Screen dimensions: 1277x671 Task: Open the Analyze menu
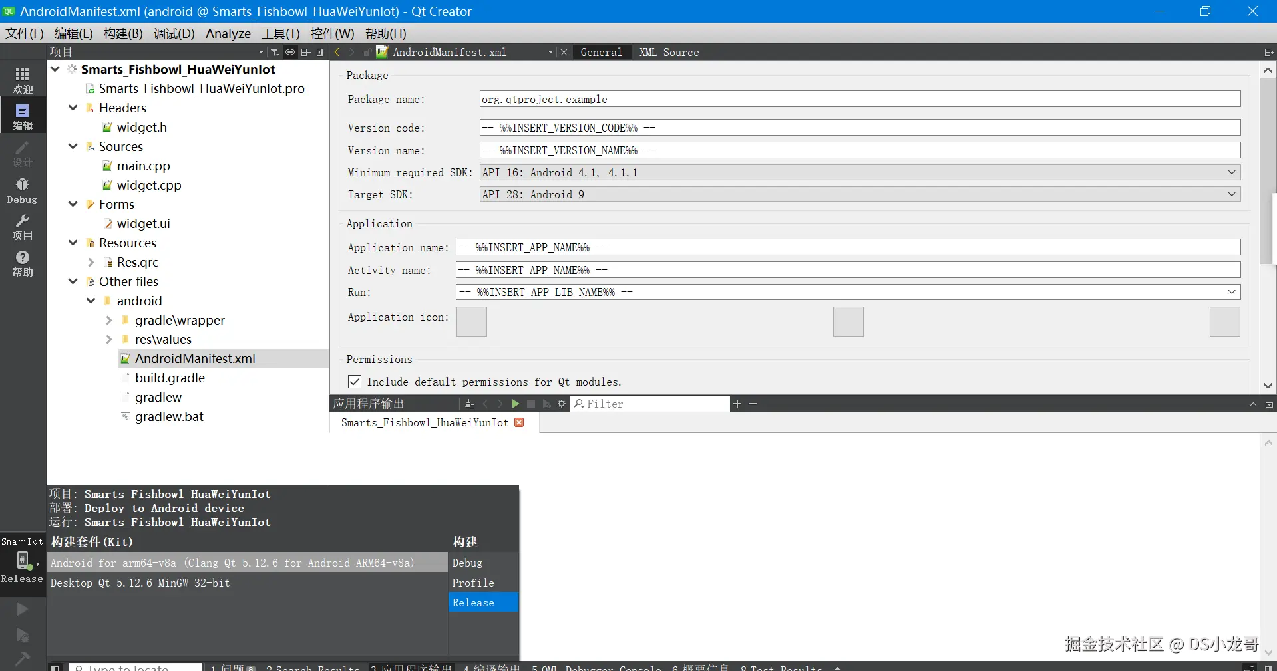[228, 33]
